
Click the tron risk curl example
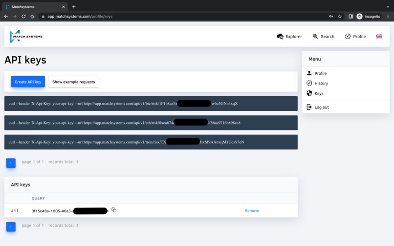151,142
